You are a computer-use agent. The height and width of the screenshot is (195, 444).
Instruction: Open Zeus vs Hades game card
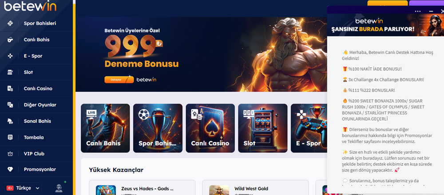142,187
